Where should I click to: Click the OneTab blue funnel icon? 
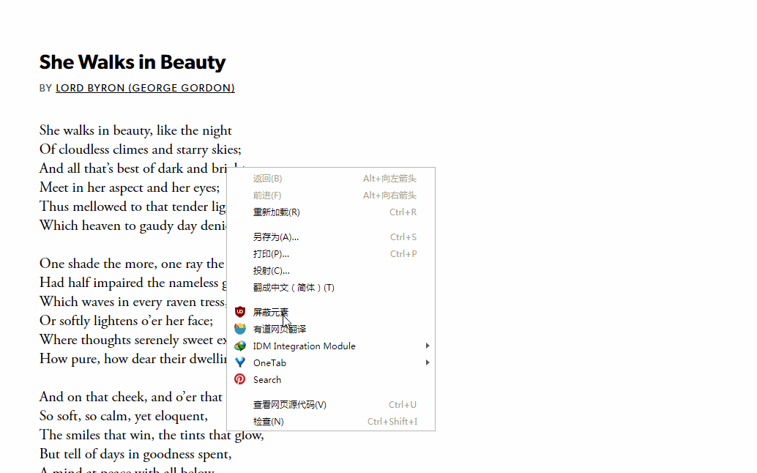pos(240,363)
